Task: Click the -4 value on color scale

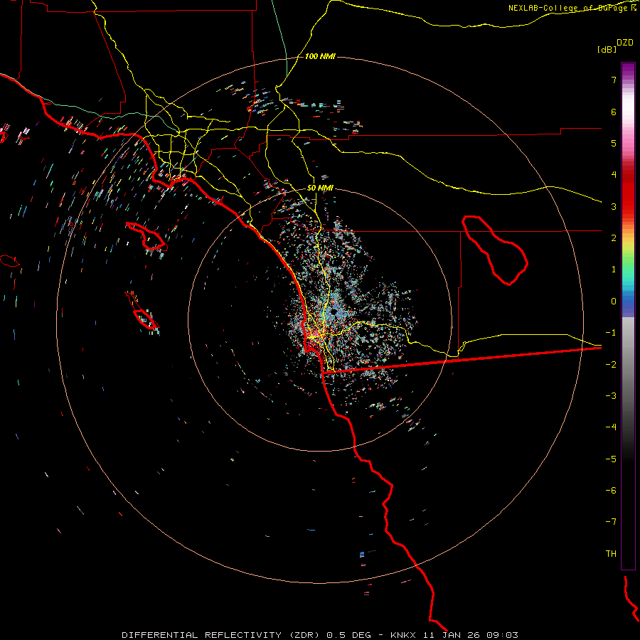Action: click(x=611, y=427)
